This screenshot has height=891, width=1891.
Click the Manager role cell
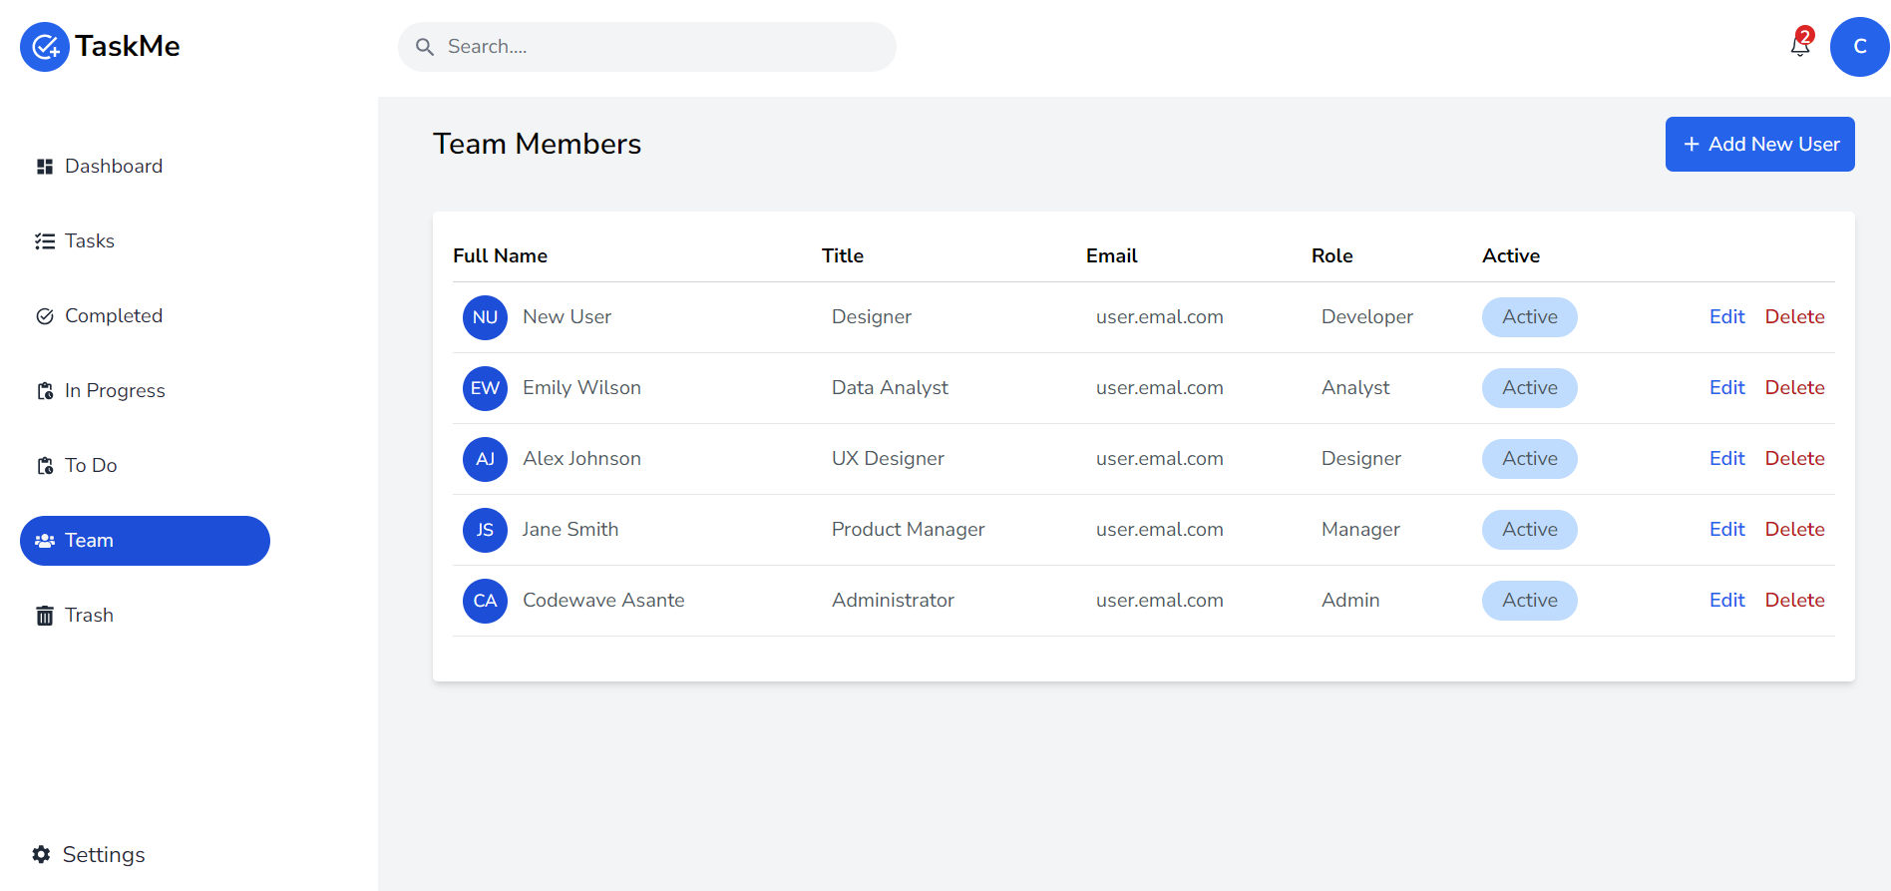point(1361,530)
